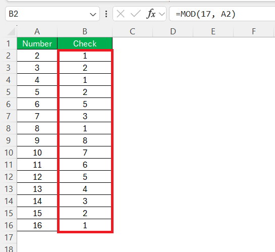Select row 14 header
Image resolution: width=275 pixels, height=252 pixels.
[x=9, y=201]
